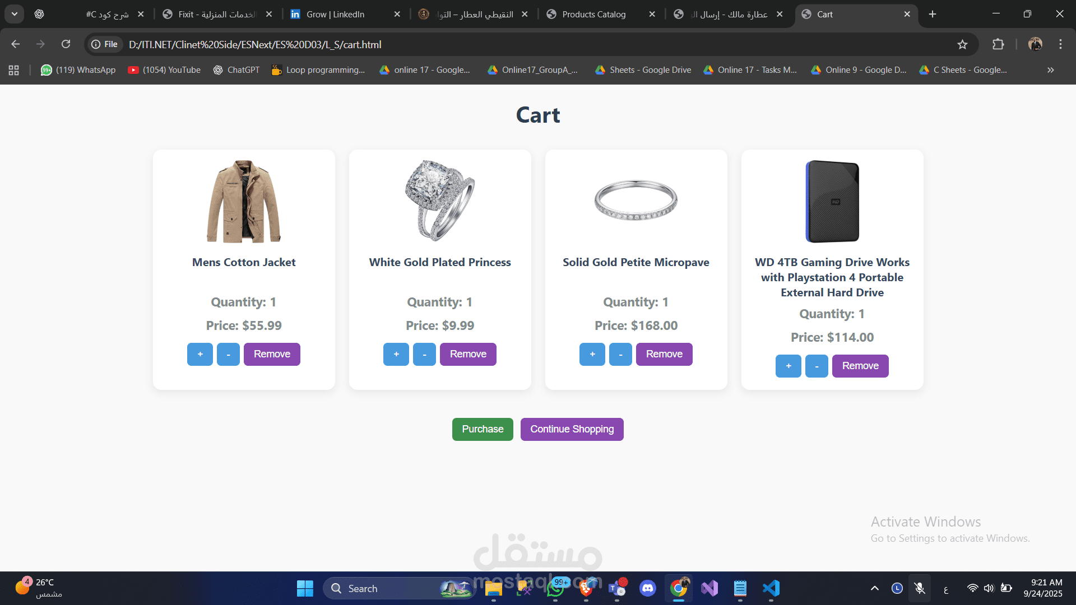Decrease quantity of WD 4TB Gaming Drive
This screenshot has height=605, width=1076.
[x=817, y=366]
